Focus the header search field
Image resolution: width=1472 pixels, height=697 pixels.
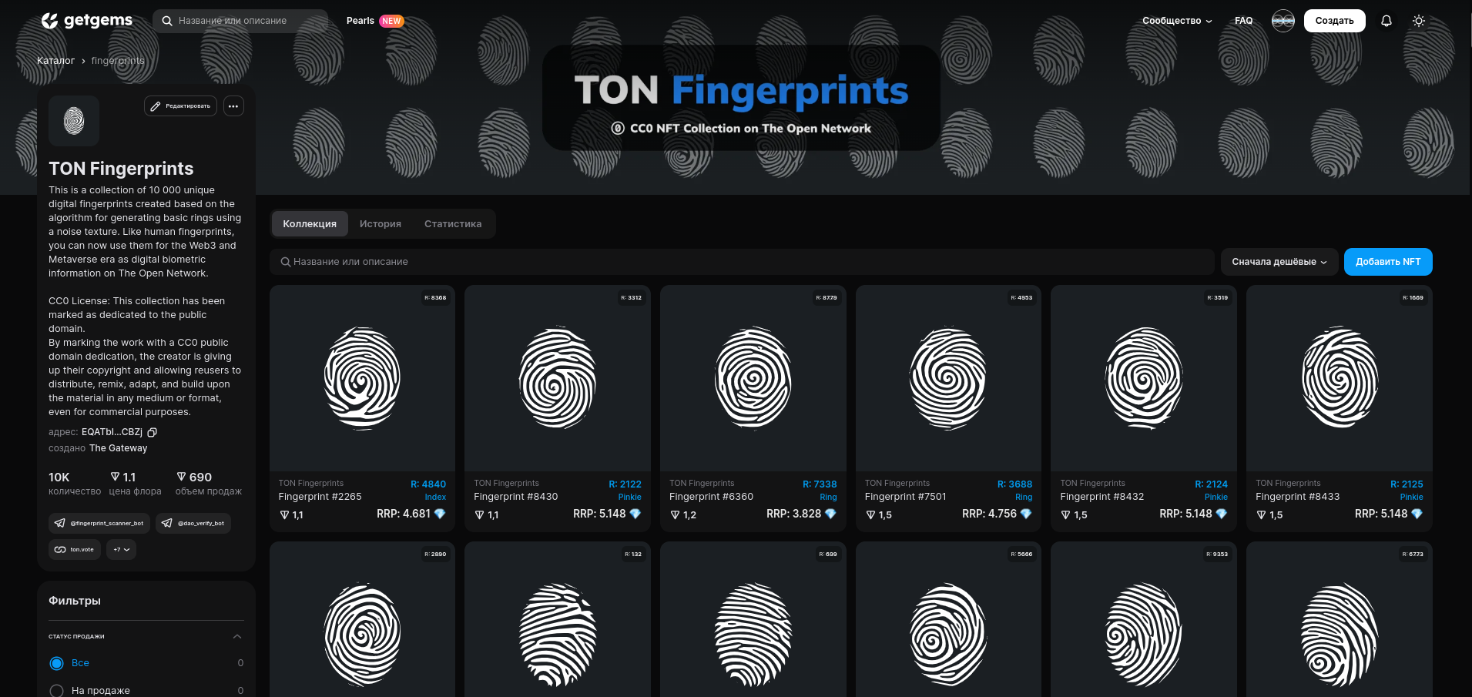[240, 21]
